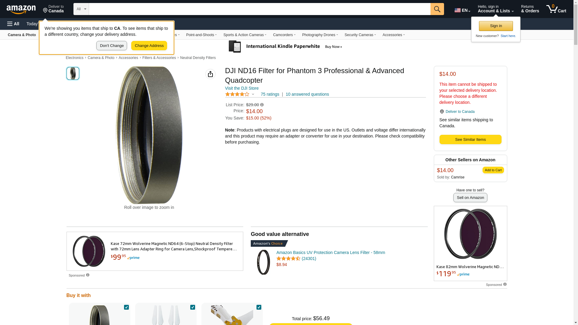Viewport: 578px width, 325px height.
Task: Open the Security Cameras menu
Action: [360, 35]
